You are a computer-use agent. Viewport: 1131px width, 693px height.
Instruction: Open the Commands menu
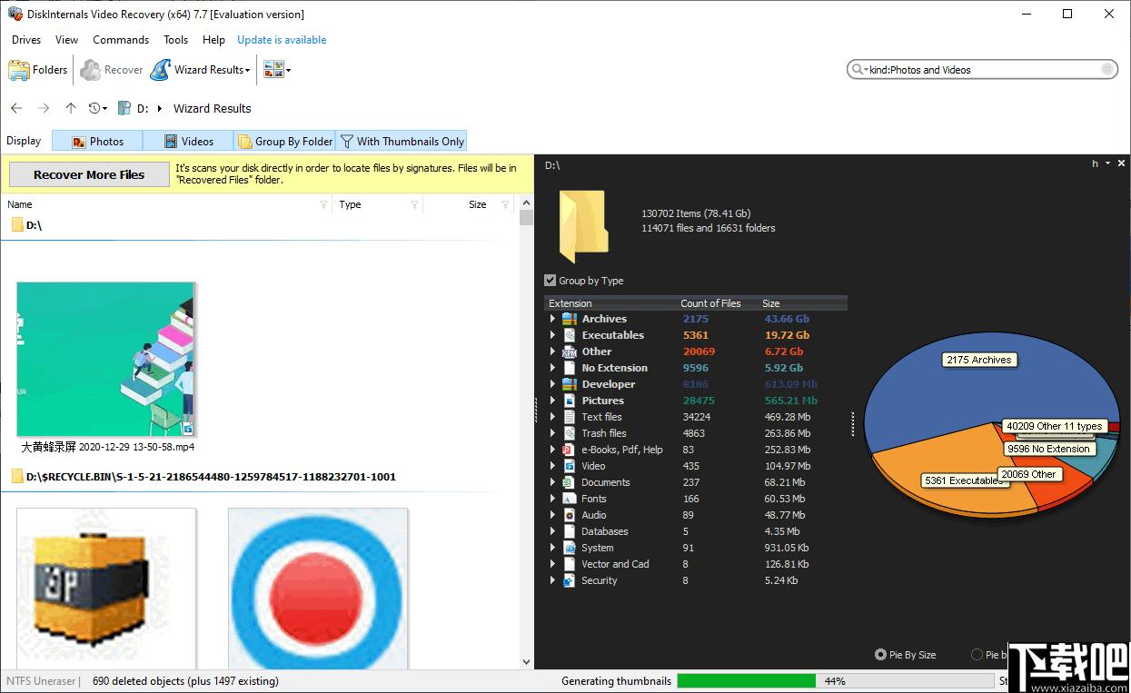click(121, 40)
